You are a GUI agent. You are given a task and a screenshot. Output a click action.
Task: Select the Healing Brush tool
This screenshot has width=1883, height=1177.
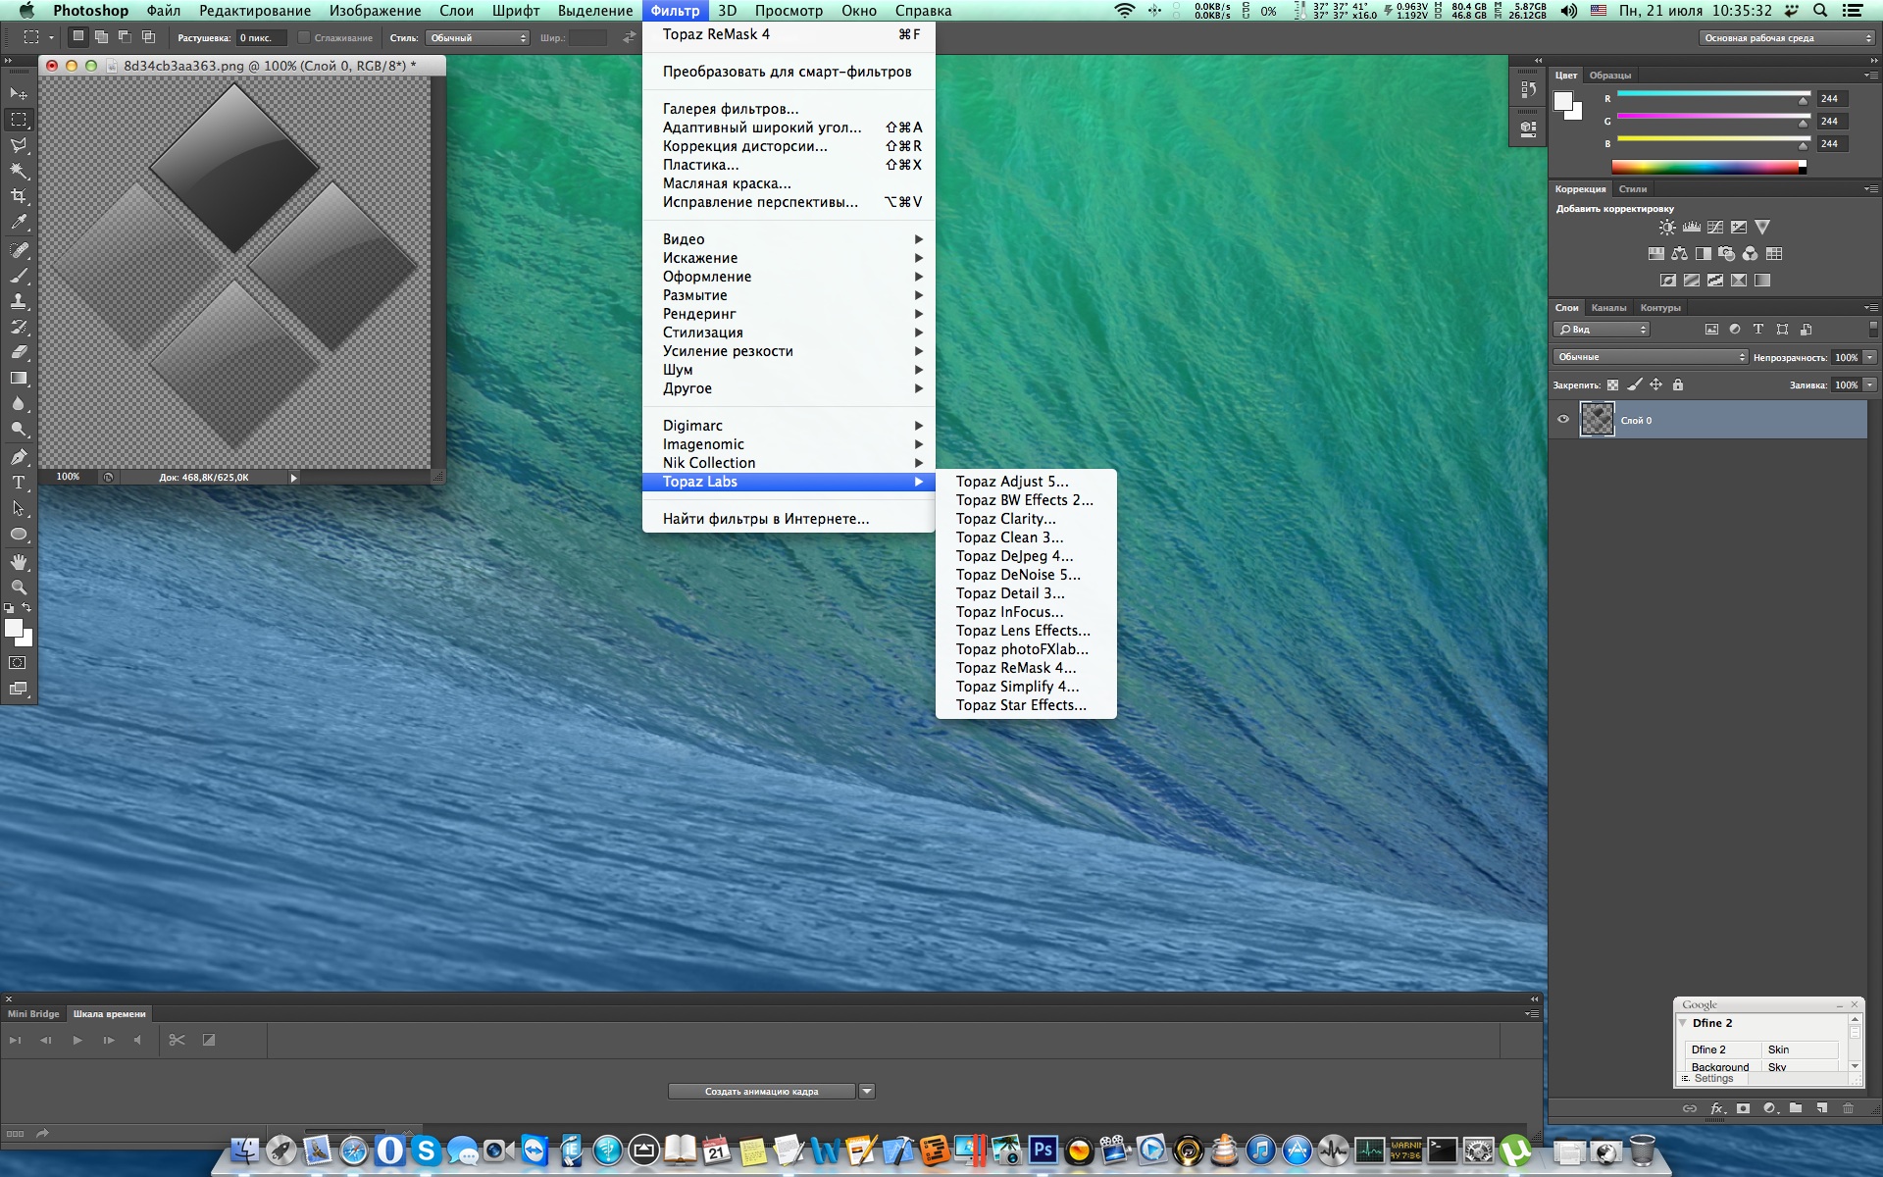(x=19, y=250)
